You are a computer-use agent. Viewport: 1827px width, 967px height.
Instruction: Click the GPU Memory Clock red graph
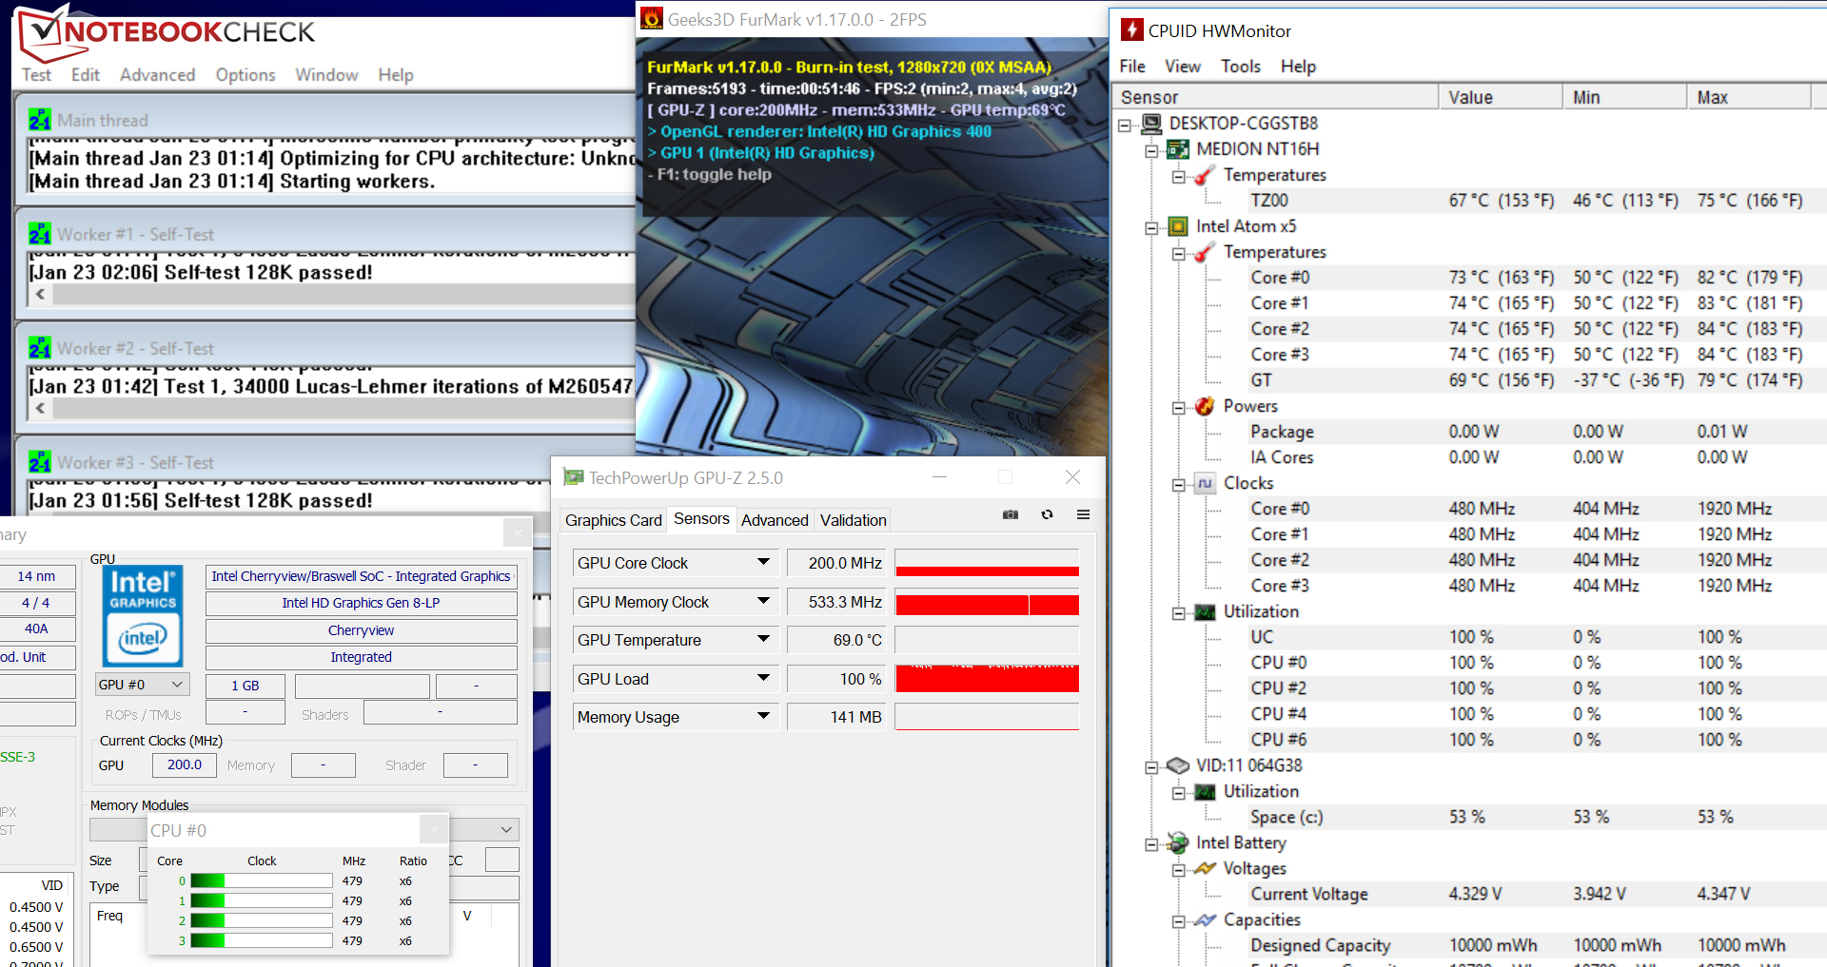(988, 601)
